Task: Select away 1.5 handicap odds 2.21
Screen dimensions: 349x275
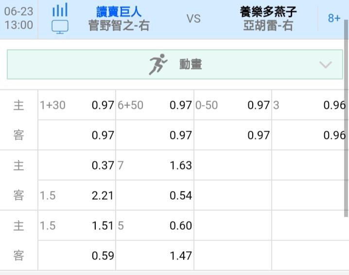Action: click(103, 195)
